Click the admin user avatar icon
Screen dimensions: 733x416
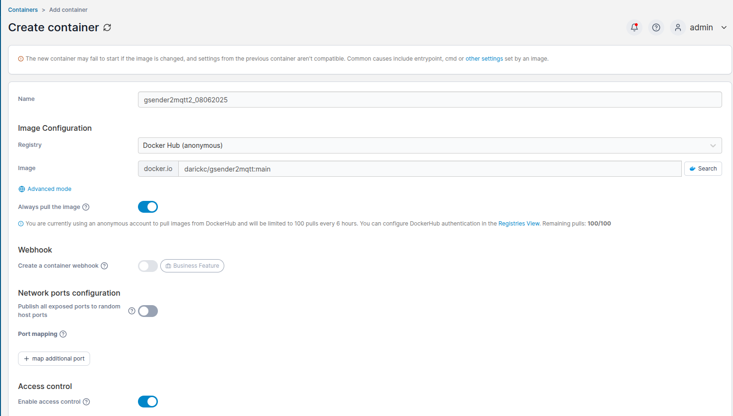pyautogui.click(x=678, y=27)
